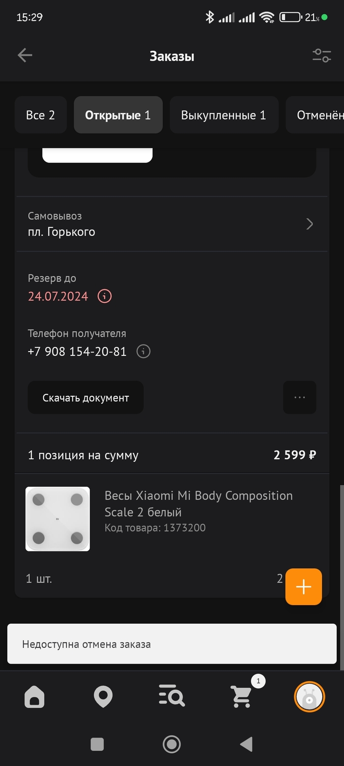Tap the back arrow icon
Viewport: 344px width, 766px height.
pyautogui.click(x=25, y=56)
